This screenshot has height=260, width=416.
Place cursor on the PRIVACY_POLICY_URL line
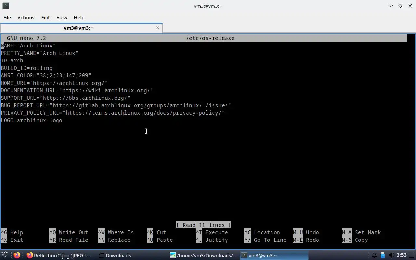tap(113, 113)
